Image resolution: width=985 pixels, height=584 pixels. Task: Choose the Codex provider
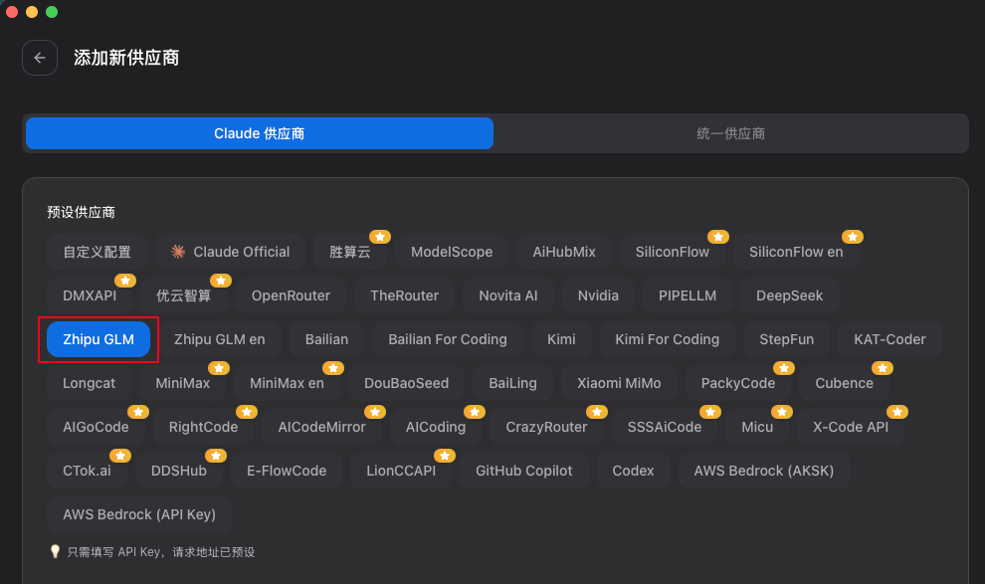click(633, 470)
